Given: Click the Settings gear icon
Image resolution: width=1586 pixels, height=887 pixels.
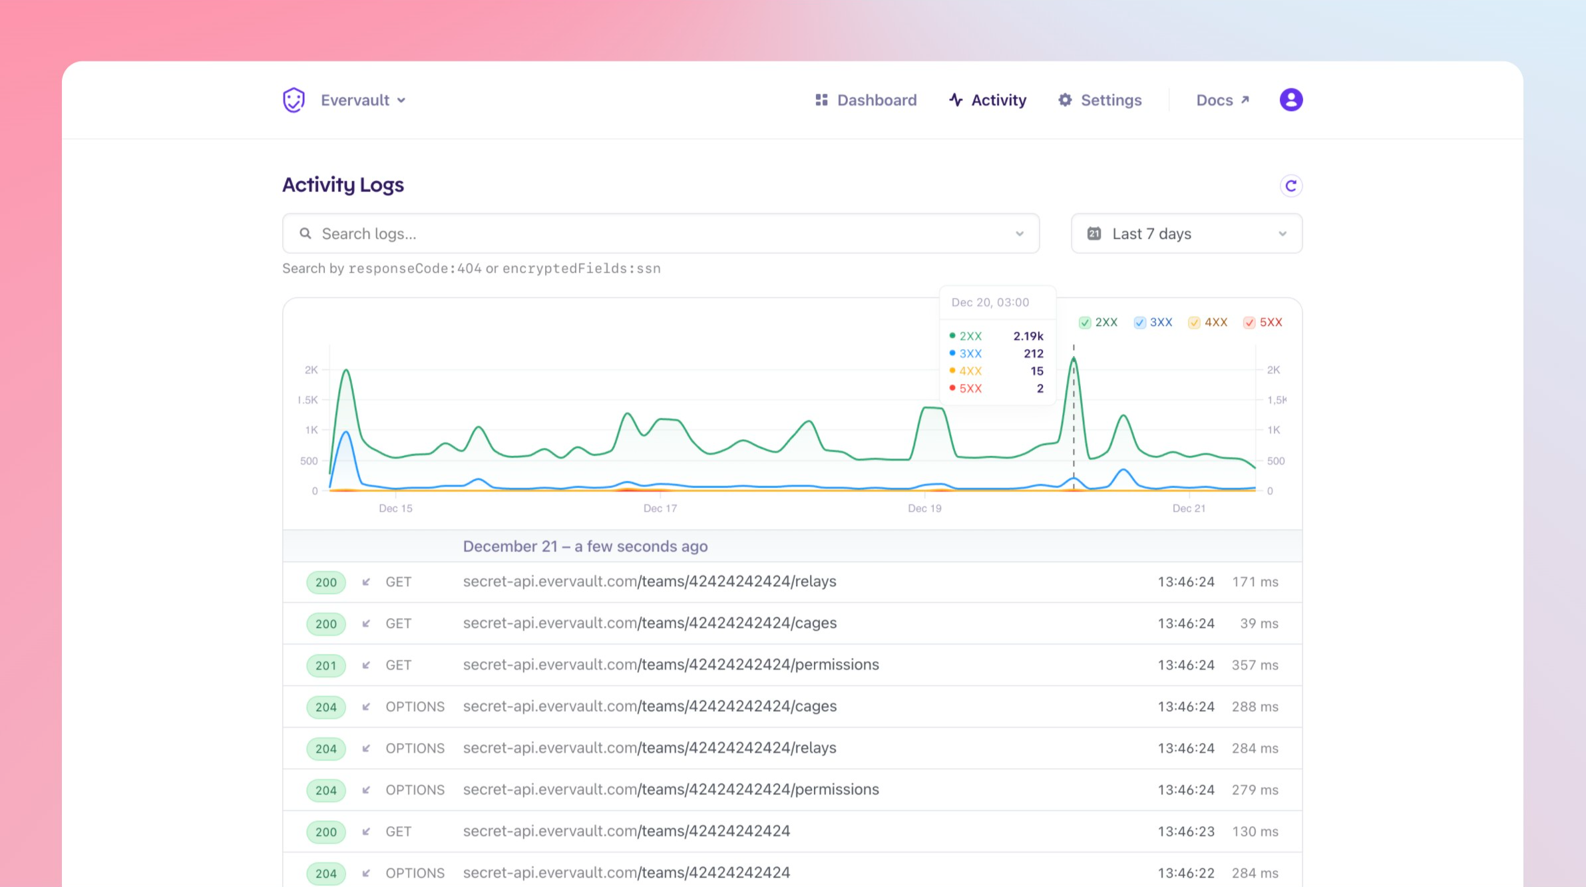Looking at the screenshot, I should tap(1065, 100).
